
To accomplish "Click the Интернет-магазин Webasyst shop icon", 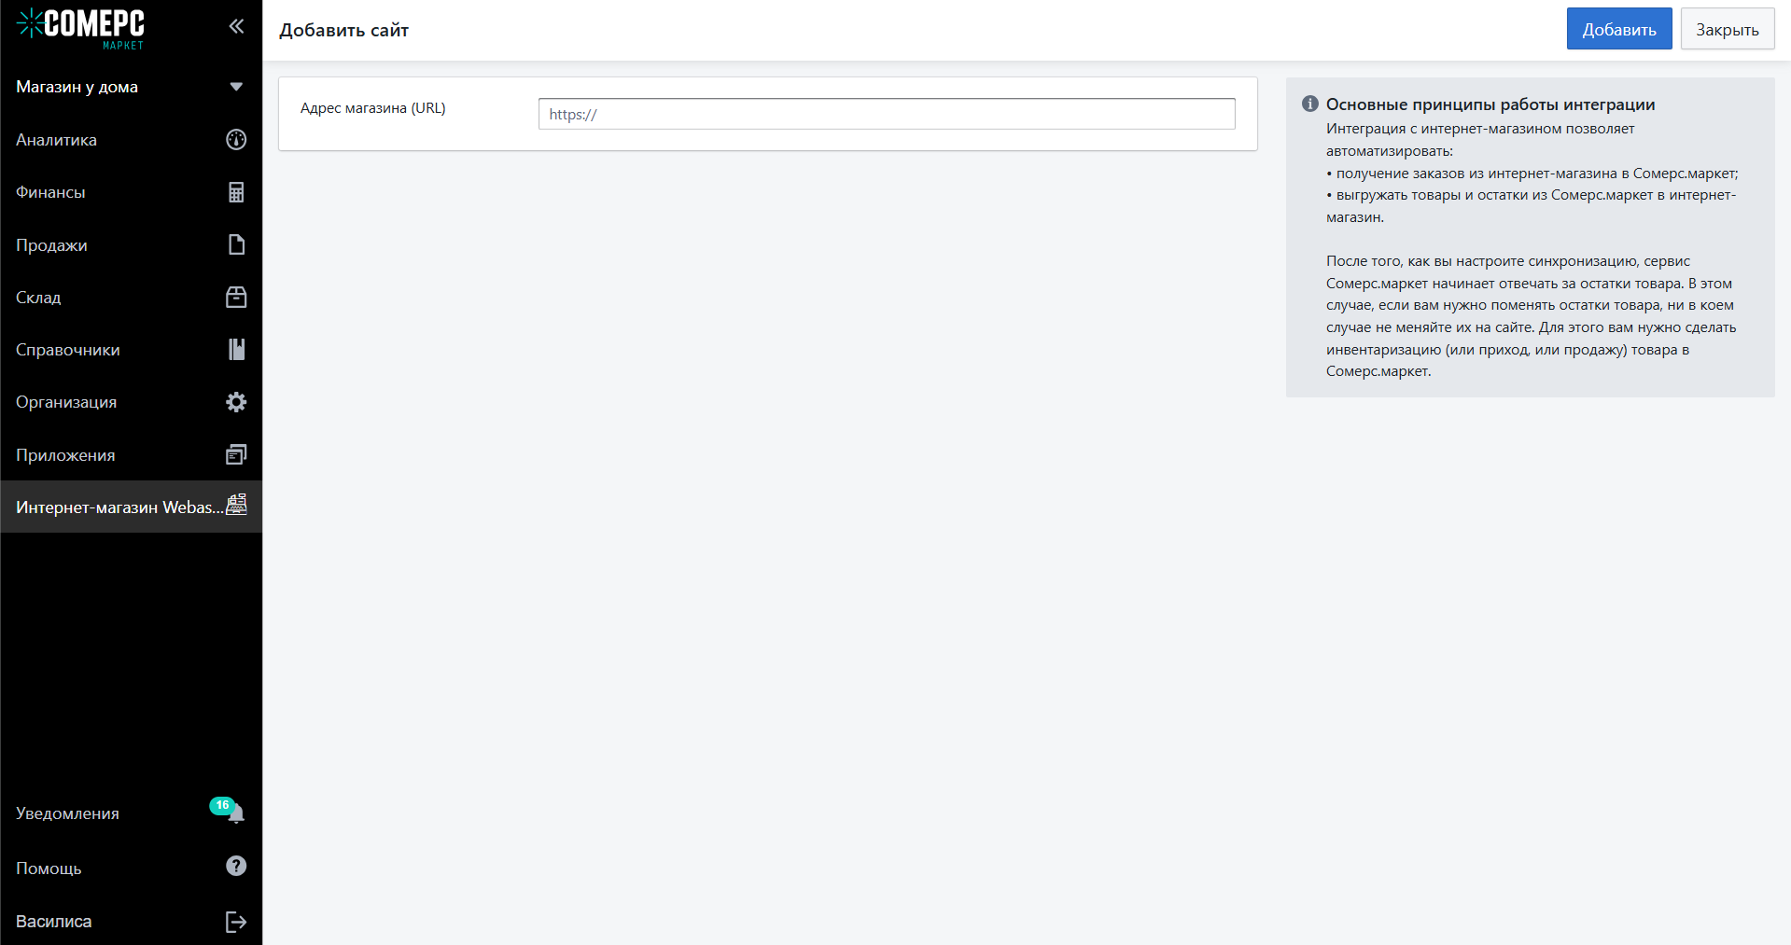I will (236, 505).
